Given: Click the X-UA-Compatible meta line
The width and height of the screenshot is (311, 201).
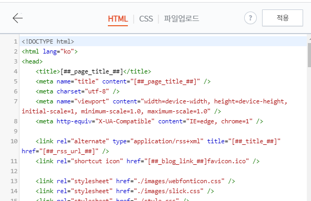Looking at the screenshot, I should [x=149, y=121].
